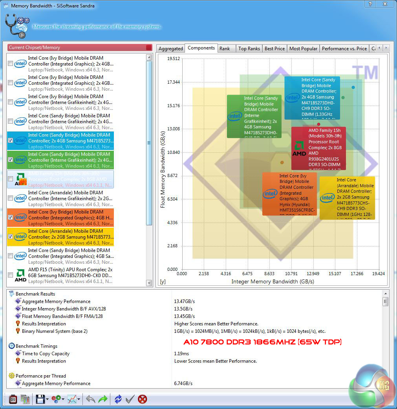Open the Performance vs. Price tab

pyautogui.click(x=344, y=49)
